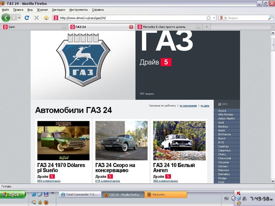Open the Журнал menu
The width and height of the screenshot is (275, 206).
(x=42, y=10)
